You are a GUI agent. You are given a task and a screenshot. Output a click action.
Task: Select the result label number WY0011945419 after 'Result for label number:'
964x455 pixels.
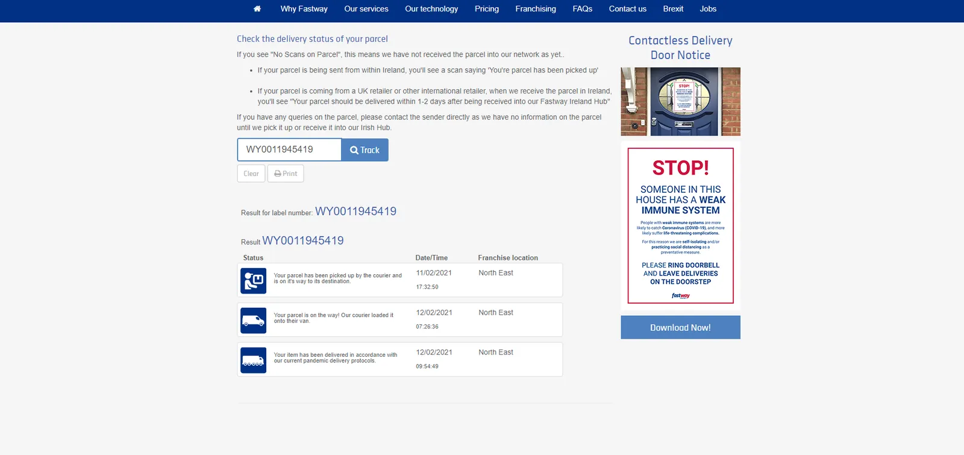tap(355, 212)
